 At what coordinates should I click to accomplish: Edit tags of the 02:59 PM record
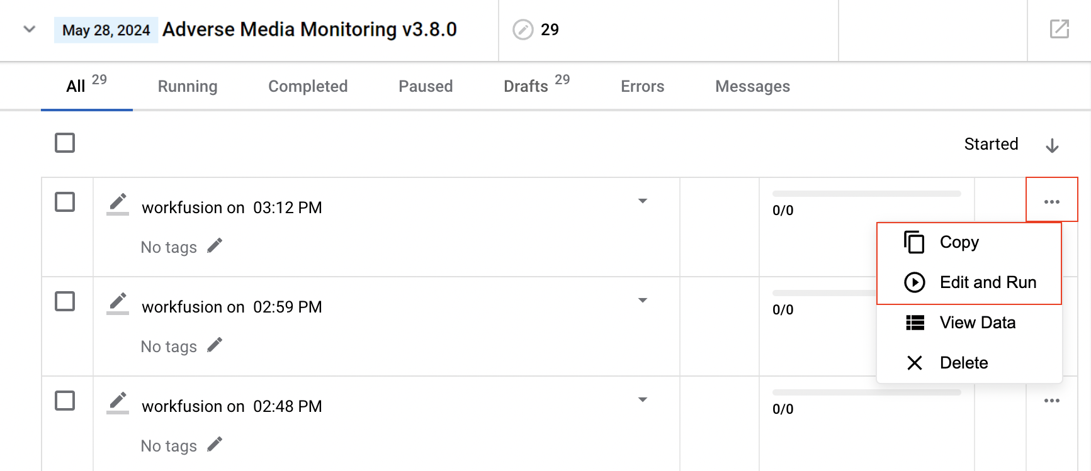(x=215, y=345)
